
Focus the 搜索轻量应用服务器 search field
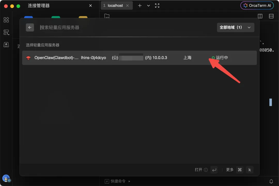[125, 27]
